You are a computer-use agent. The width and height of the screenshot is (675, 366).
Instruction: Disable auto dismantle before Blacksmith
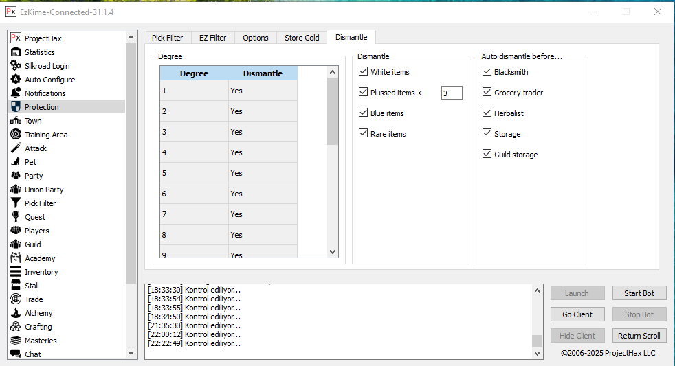point(487,72)
